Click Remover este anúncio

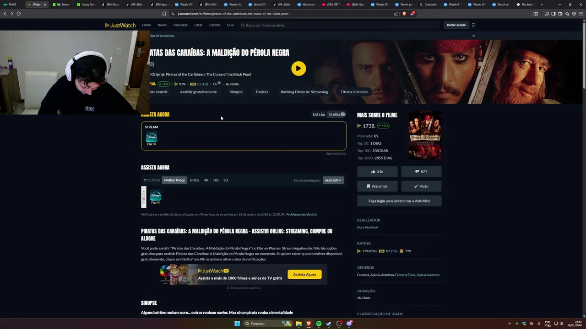tap(244, 288)
